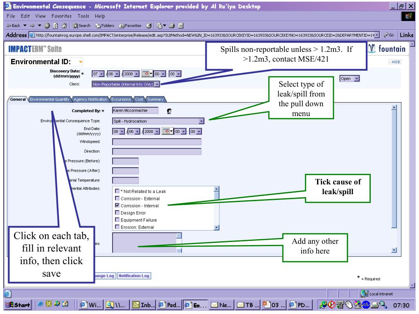This screenshot has height=314, width=419.
Task: Click the printer icon in the system tray
Action: [375, 305]
